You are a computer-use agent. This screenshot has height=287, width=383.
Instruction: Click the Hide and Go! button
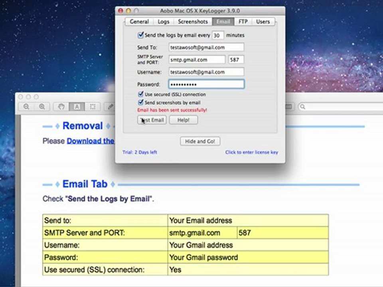200,141
